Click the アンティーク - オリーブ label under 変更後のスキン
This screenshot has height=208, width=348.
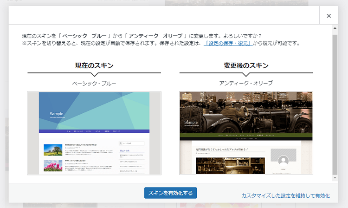[246, 83]
